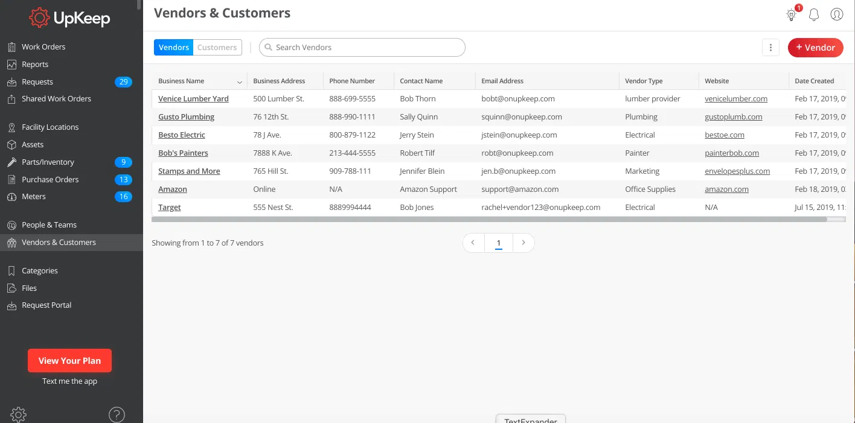Click the help question mark icon
This screenshot has height=423, width=855.
tap(117, 415)
